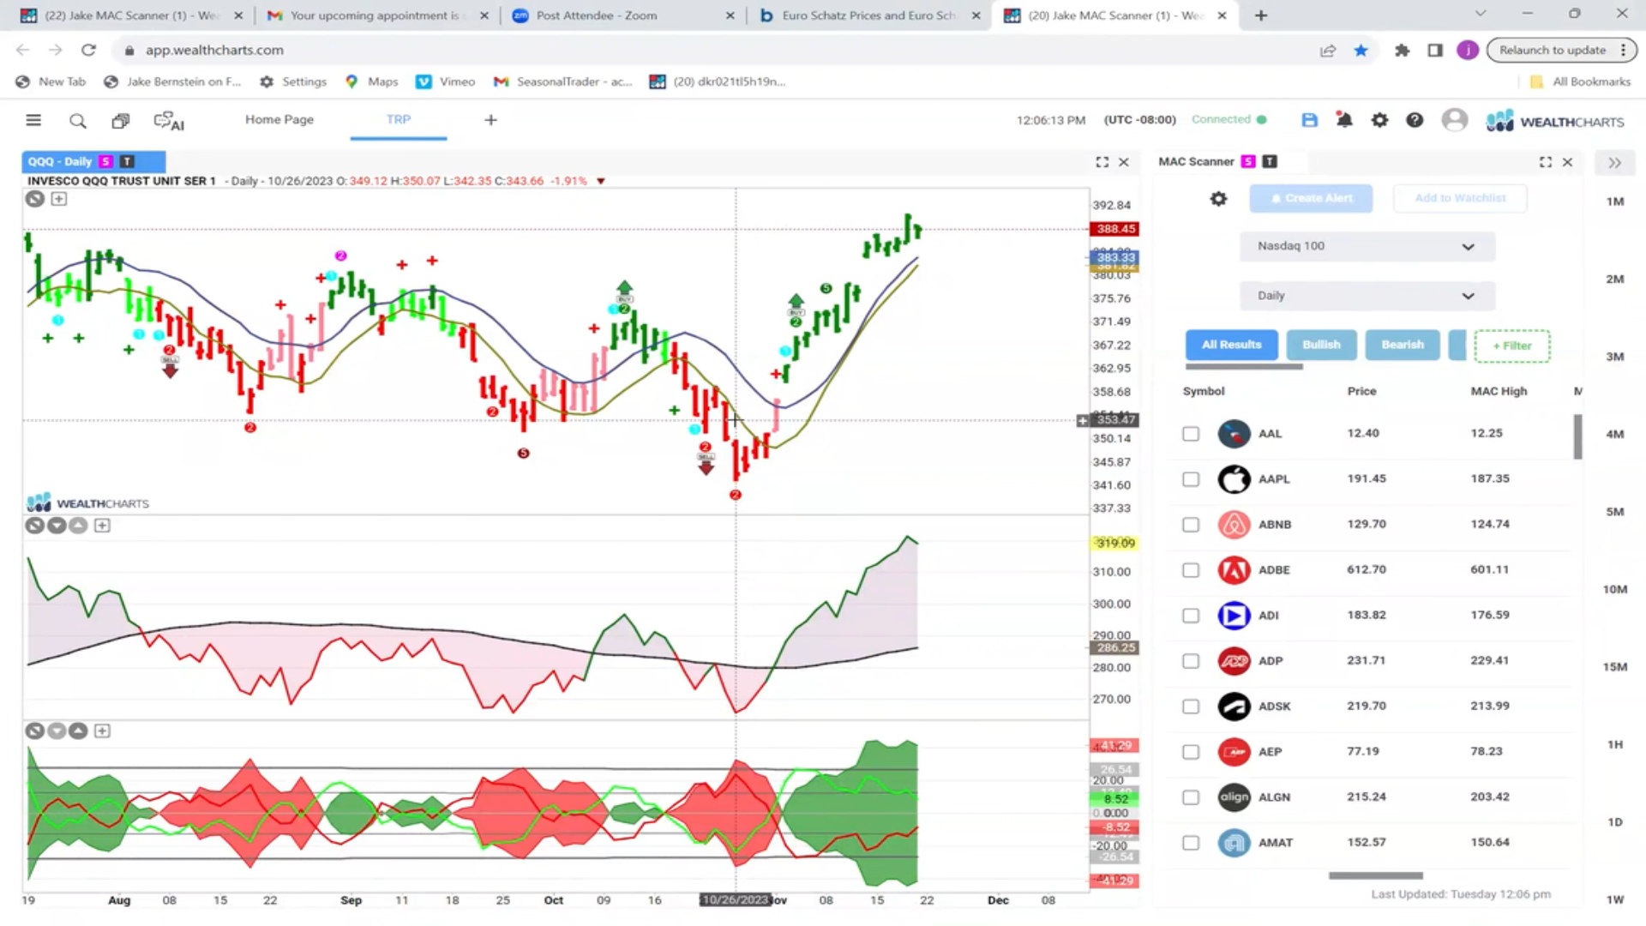Expand the quote details red triangle
This screenshot has width=1646, height=926.
point(601,181)
